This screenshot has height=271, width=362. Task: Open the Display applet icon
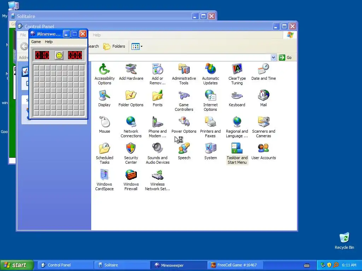pyautogui.click(x=104, y=95)
